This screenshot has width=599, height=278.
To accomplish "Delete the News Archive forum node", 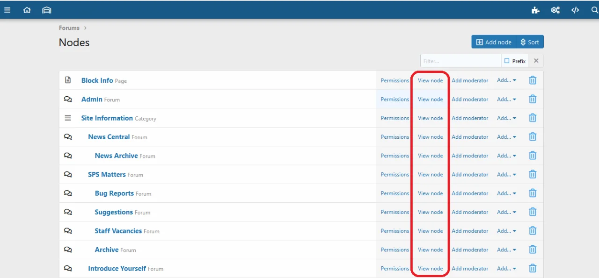I will click(533, 156).
